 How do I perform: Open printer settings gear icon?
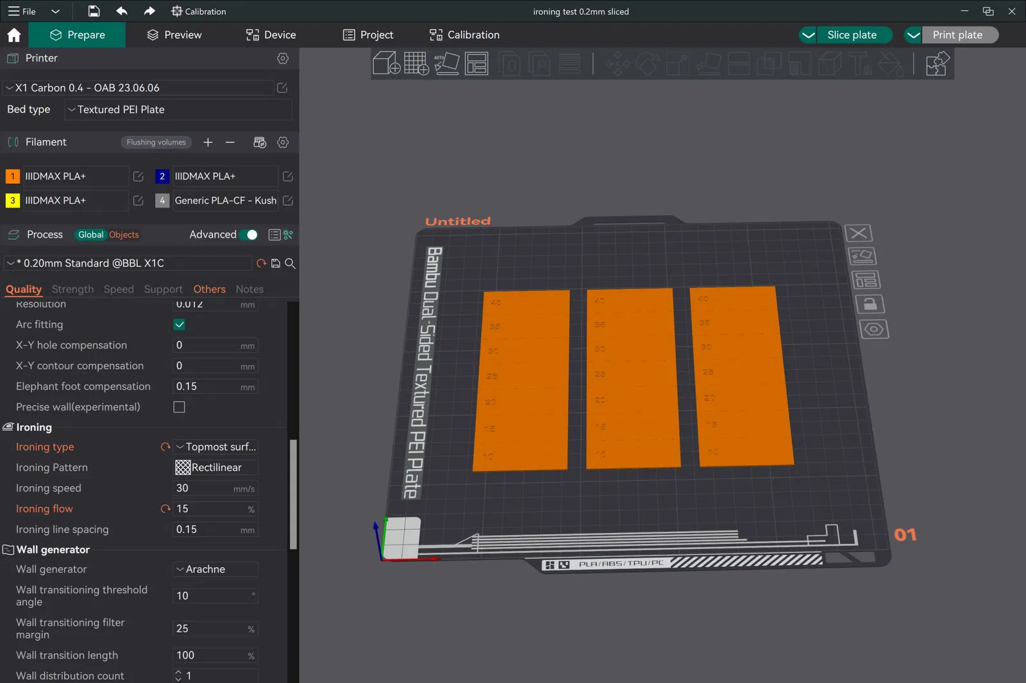[283, 58]
